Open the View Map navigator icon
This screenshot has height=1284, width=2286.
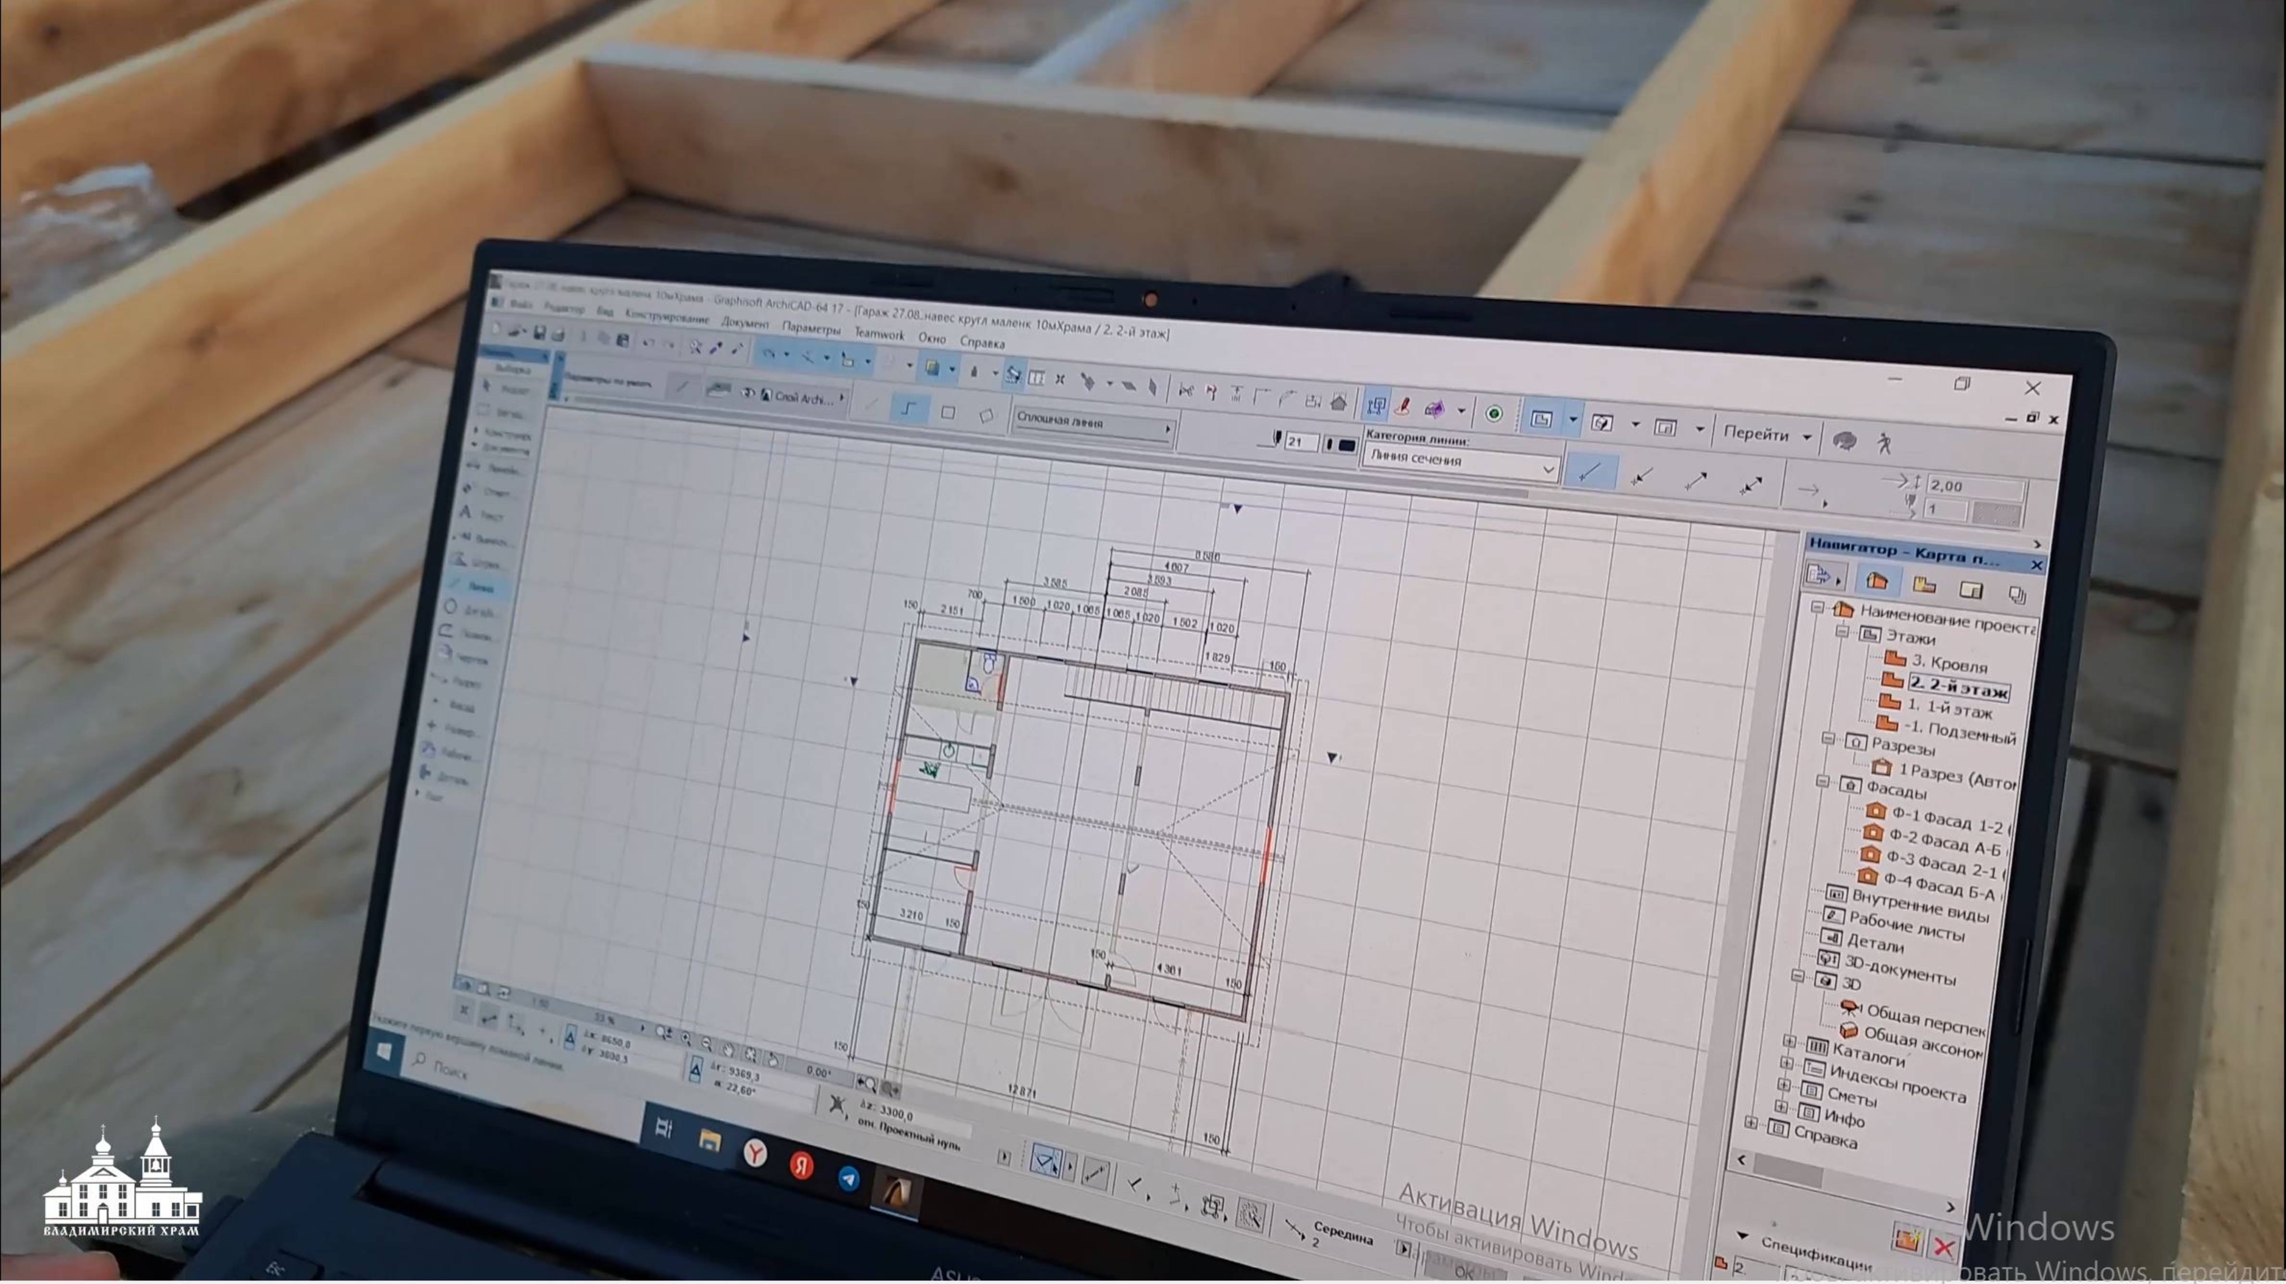click(1924, 585)
